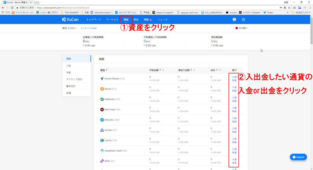Select 所得 in the sidebar
Image resolution: width=313 pixels, height=170 pixels.
click(77, 93)
